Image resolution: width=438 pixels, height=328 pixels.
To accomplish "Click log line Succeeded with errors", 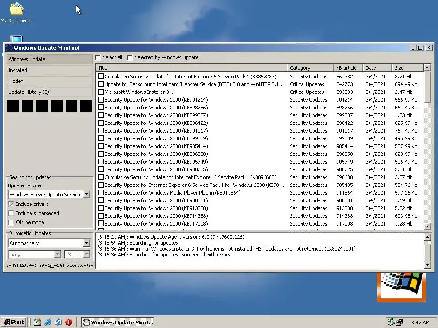I will pyautogui.click(x=164, y=255).
